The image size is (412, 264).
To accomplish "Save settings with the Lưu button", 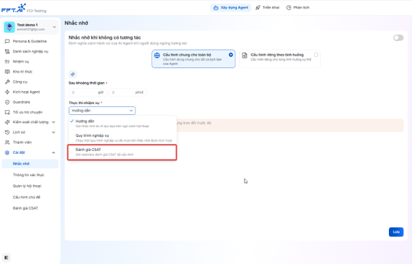I will [x=396, y=232].
